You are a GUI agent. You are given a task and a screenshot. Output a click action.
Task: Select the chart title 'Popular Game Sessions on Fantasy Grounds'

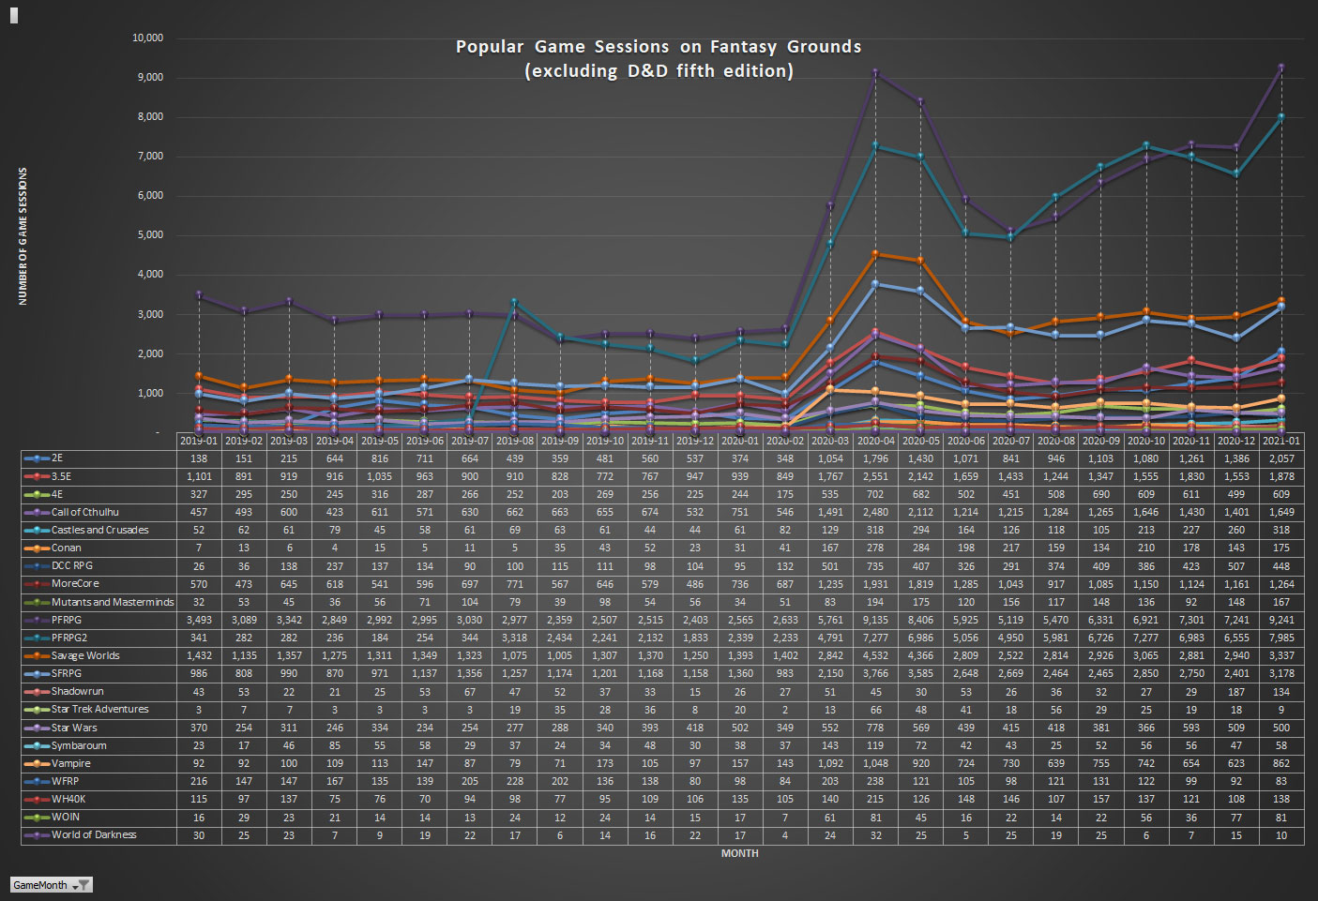659,47
